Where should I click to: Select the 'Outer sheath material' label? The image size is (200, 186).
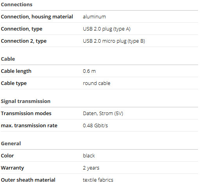pyautogui.click(x=28, y=180)
